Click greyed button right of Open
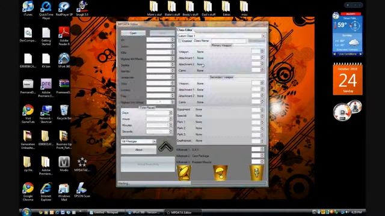Image resolution: width=385 pixels, height=216 pixels. point(162,33)
